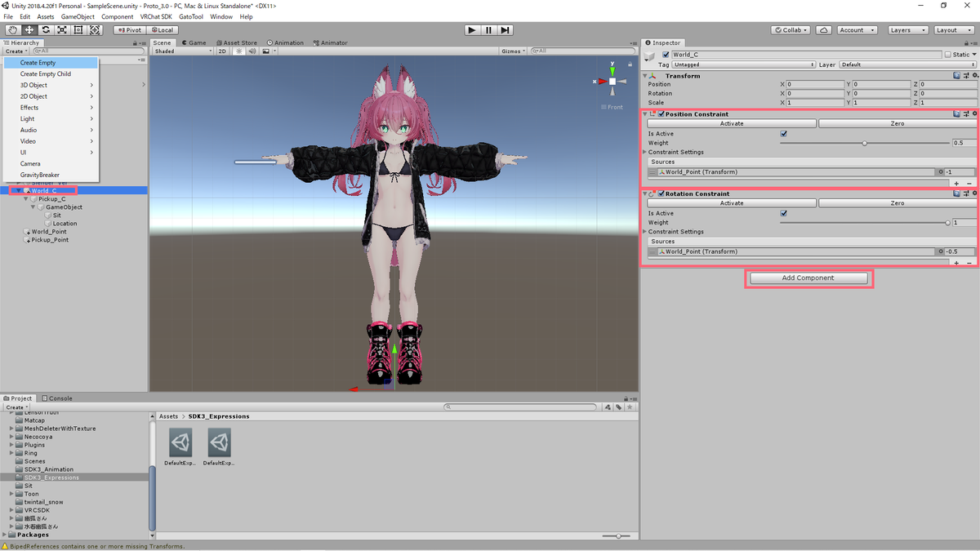
Task: Collapse Pickup_C in Hierarchy
Action: [x=26, y=198]
